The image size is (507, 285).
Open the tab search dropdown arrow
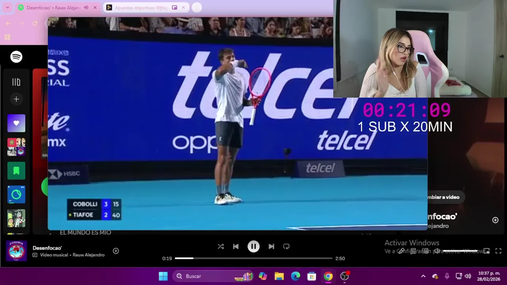pyautogui.click(x=7, y=8)
